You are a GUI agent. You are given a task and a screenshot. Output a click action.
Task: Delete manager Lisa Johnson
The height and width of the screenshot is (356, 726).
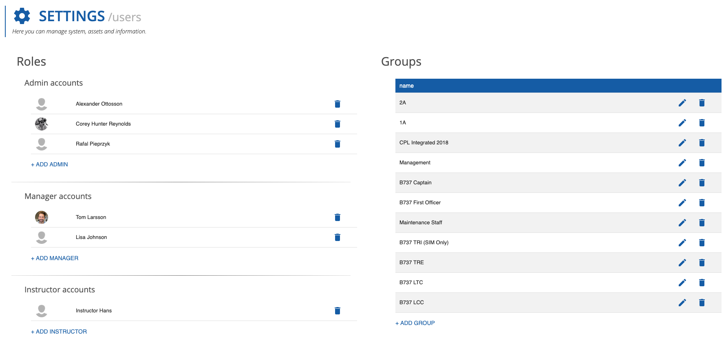338,237
